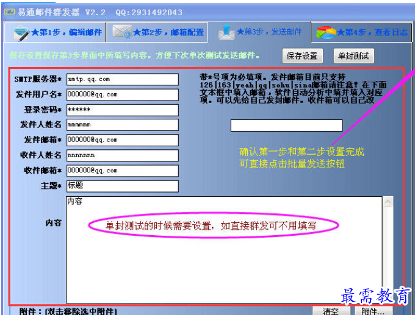
Task: Click the 附件... button
Action: coord(374,311)
